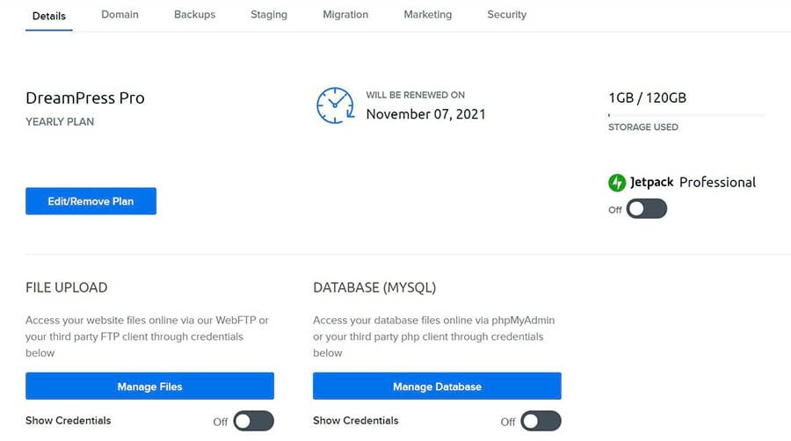
Task: Click the green Jetpack logo icon
Action: pyautogui.click(x=617, y=183)
